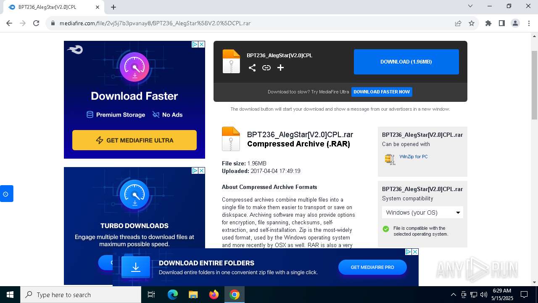Toggle the browser side panel icon

(x=502, y=23)
